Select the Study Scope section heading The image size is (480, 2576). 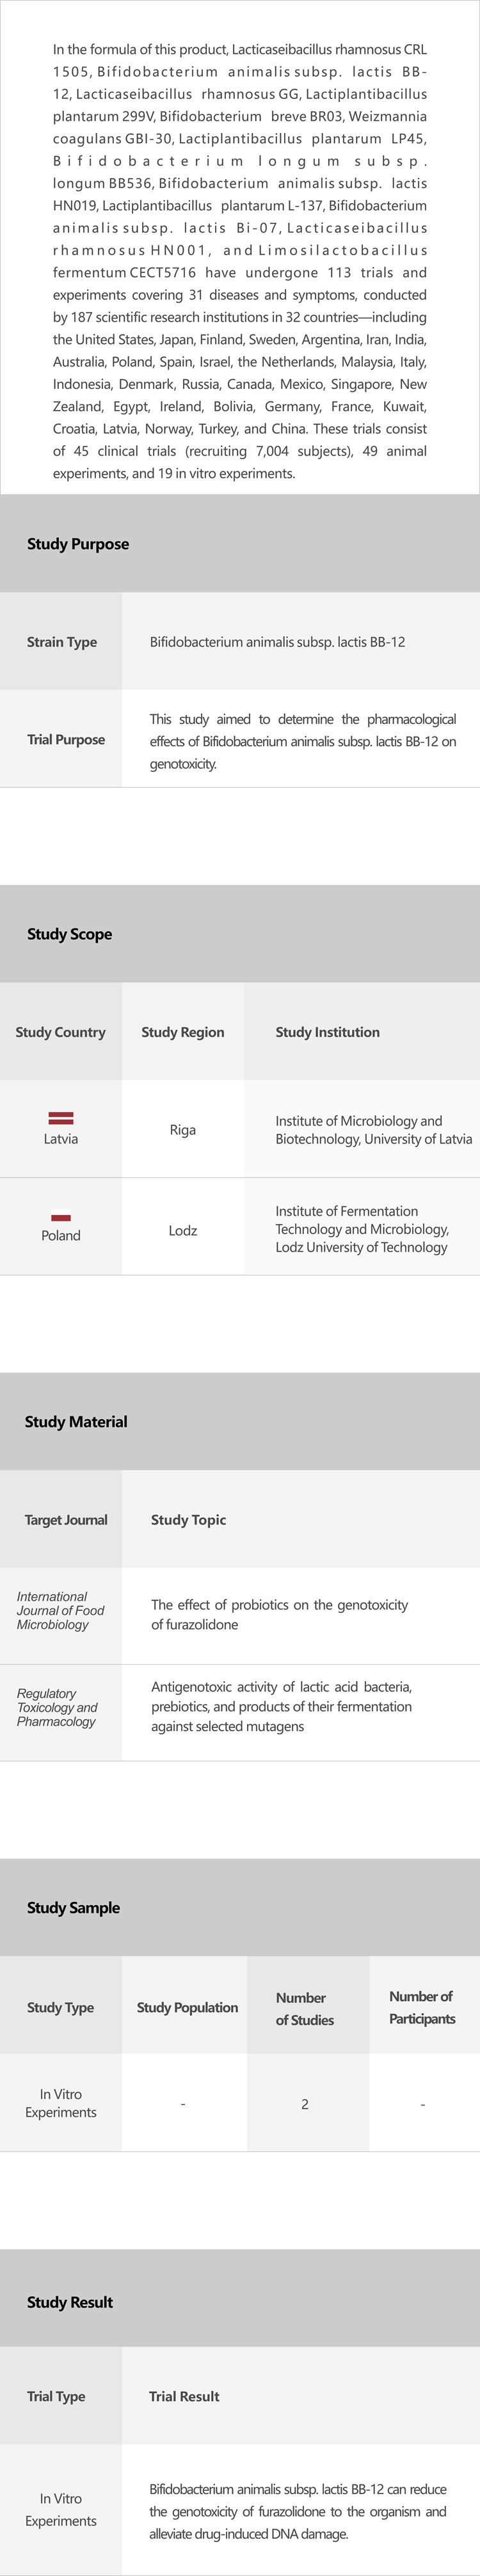[70, 934]
